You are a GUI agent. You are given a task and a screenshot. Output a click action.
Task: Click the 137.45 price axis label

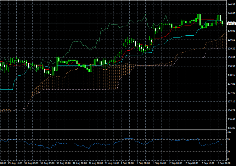point(231,93)
